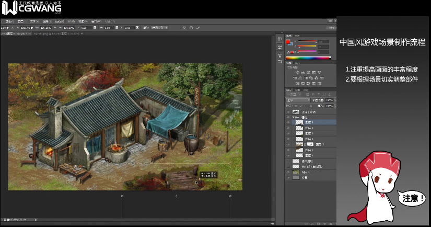Viewport: 431px width, 227px height.
Task: Commit the transform with the checkmark icon
Action: (198, 28)
